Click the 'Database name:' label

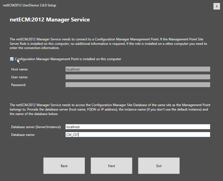pos(23,135)
